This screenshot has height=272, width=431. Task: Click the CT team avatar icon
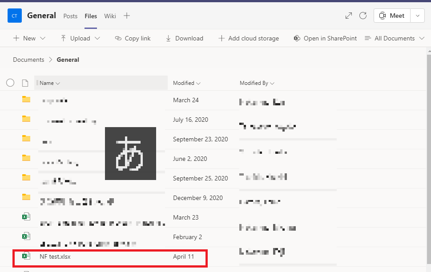click(x=15, y=16)
